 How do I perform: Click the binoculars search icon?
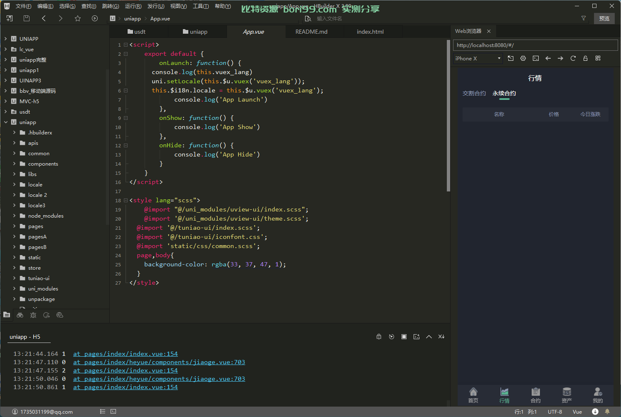[x=20, y=315]
